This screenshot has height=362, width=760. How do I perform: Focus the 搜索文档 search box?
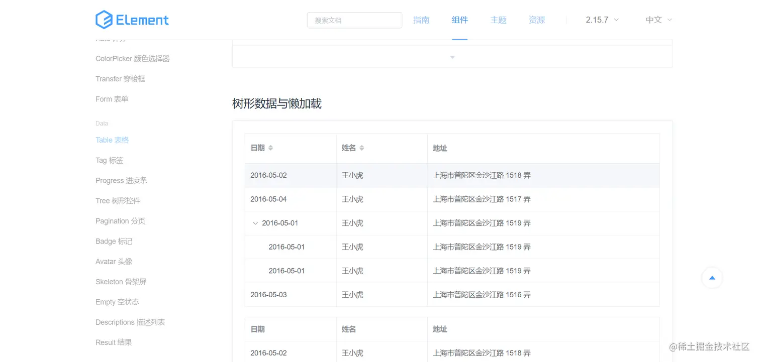[x=354, y=20]
